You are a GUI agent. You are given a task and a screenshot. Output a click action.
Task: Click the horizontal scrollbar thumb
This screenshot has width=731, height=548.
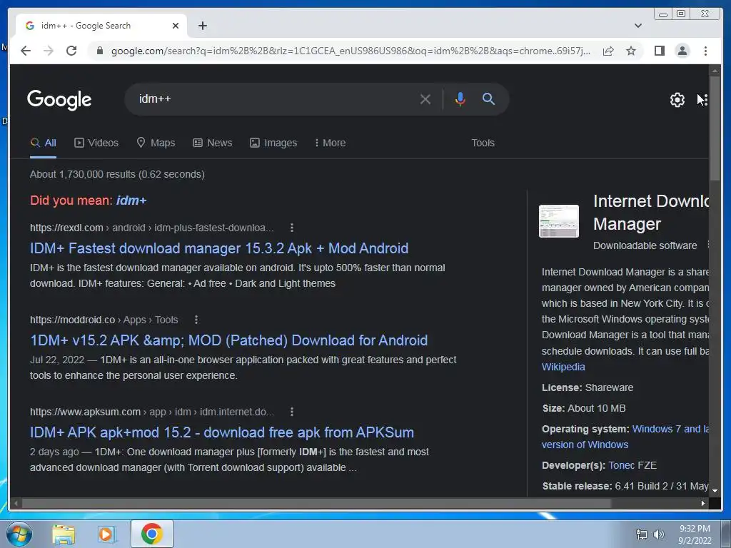[x=316, y=503]
